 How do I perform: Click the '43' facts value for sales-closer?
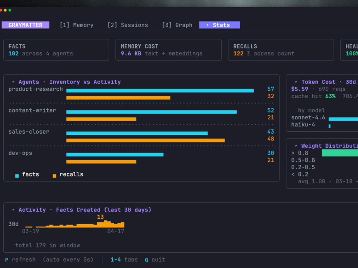[x=271, y=132]
